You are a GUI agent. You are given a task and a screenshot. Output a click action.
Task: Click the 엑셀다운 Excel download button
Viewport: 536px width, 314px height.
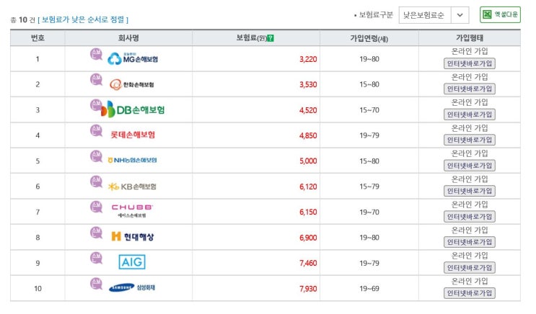pos(500,14)
